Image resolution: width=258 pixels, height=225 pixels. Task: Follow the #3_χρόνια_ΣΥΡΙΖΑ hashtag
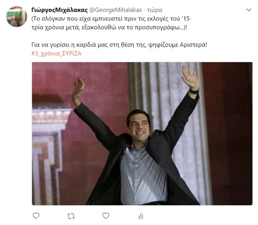tap(56, 53)
